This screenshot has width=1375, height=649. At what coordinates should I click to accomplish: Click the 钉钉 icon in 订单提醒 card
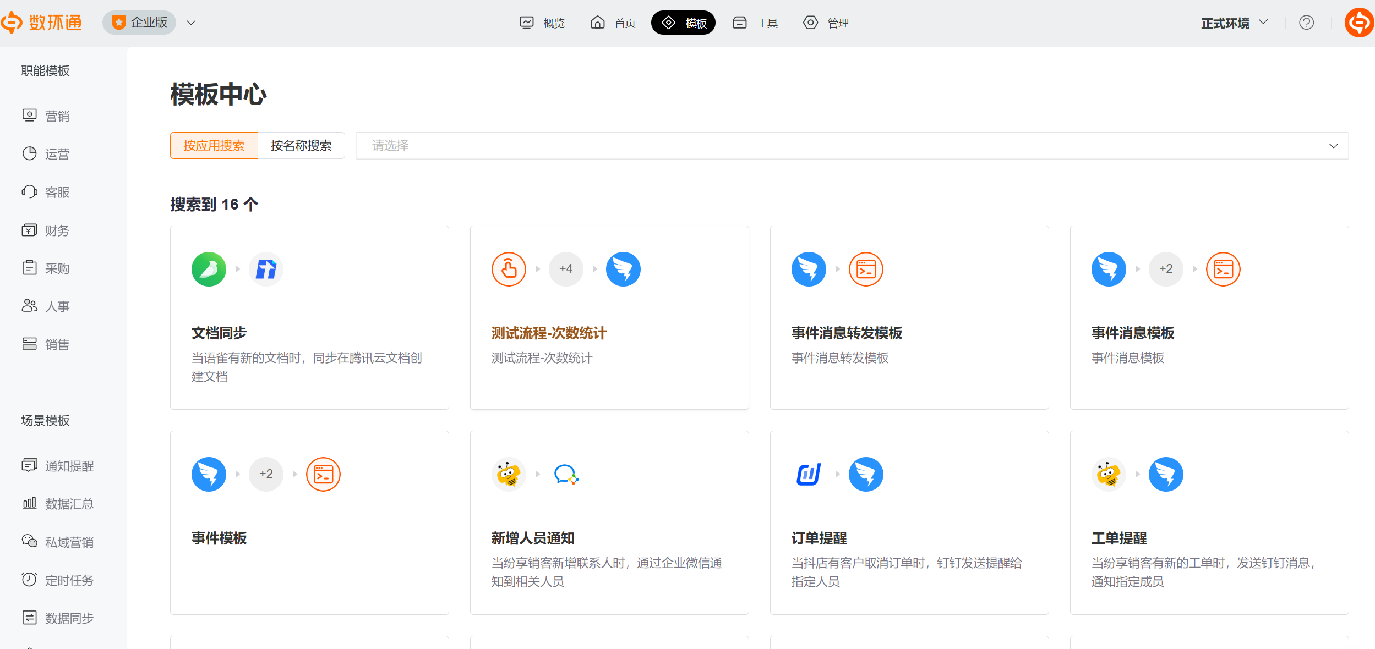(x=866, y=475)
